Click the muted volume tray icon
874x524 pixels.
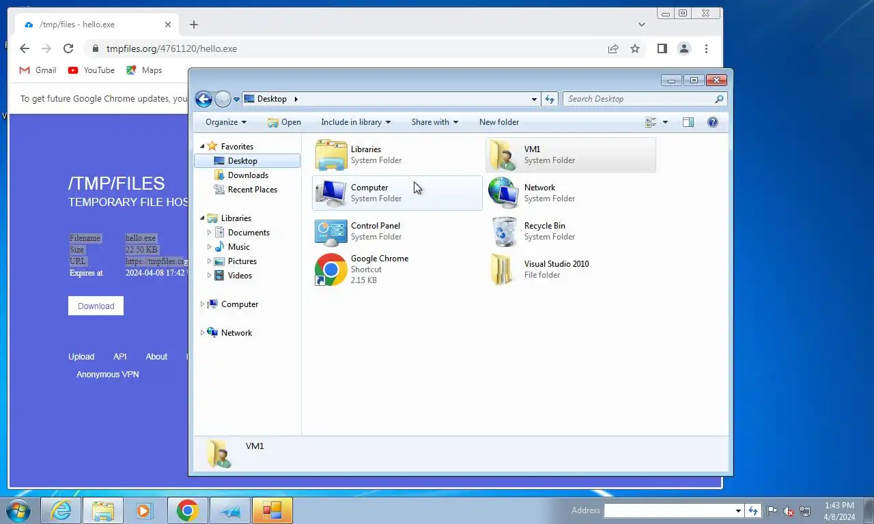[x=788, y=510]
